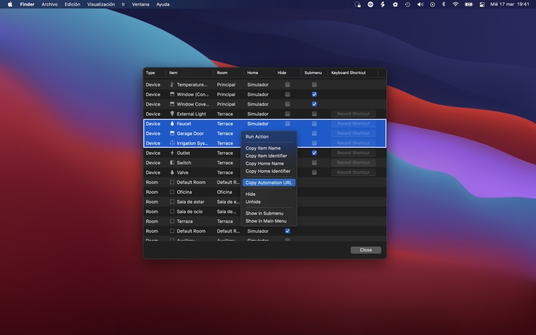This screenshot has height=335, width=536.
Task: Click Record Shortcut in the Faucet row
Action: pos(353,124)
